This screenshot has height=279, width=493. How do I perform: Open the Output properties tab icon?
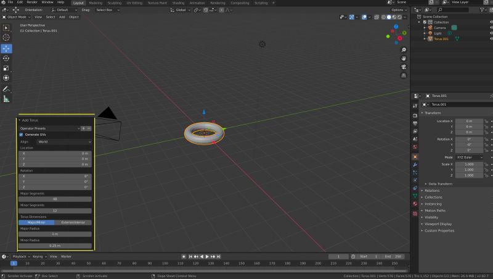coord(415,123)
